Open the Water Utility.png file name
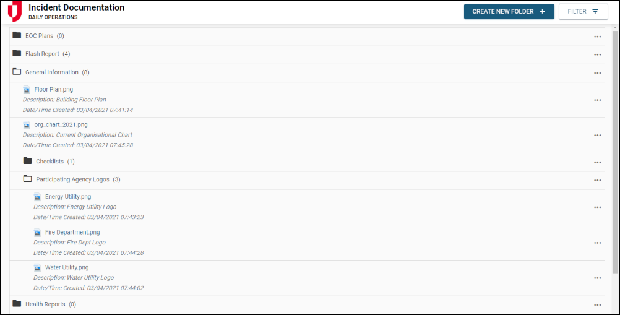The image size is (620, 315). click(66, 268)
